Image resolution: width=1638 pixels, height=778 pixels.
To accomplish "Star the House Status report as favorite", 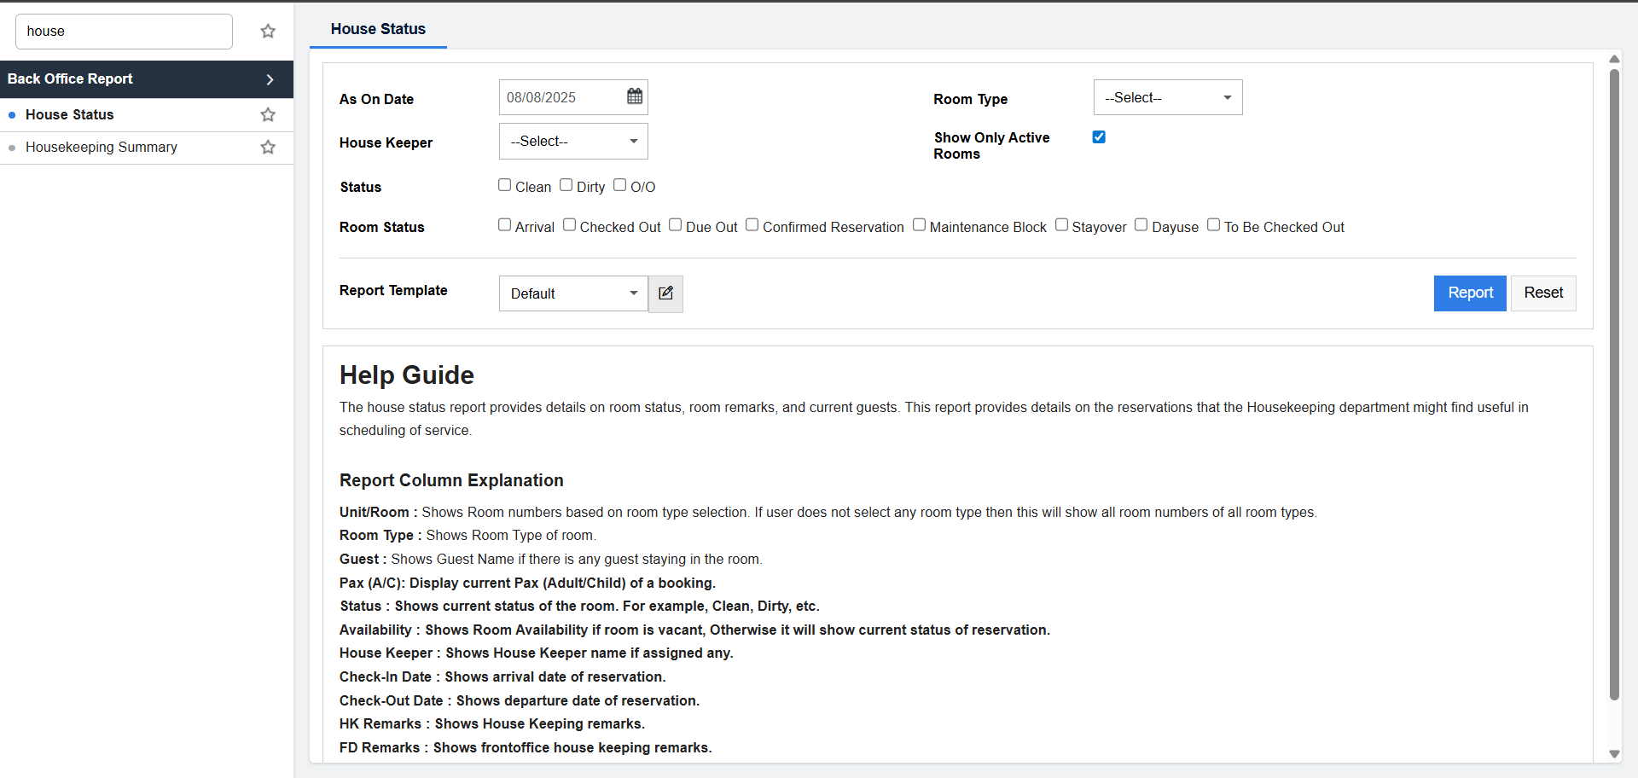I will pyautogui.click(x=268, y=114).
